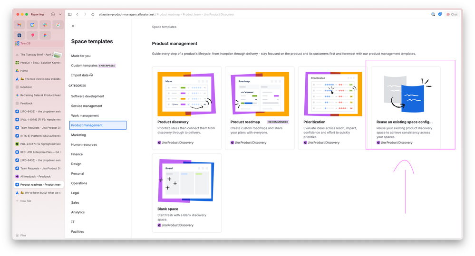Select Import data option
475x256 pixels.
point(82,75)
